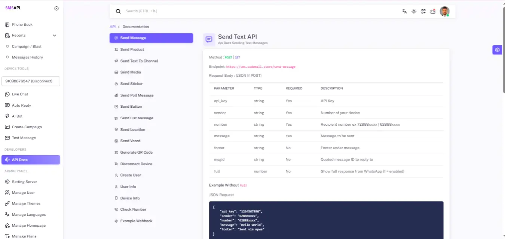The width and height of the screenshot is (505, 239).
Task: Click the AI Bot icon in sidebar
Action: point(7,116)
